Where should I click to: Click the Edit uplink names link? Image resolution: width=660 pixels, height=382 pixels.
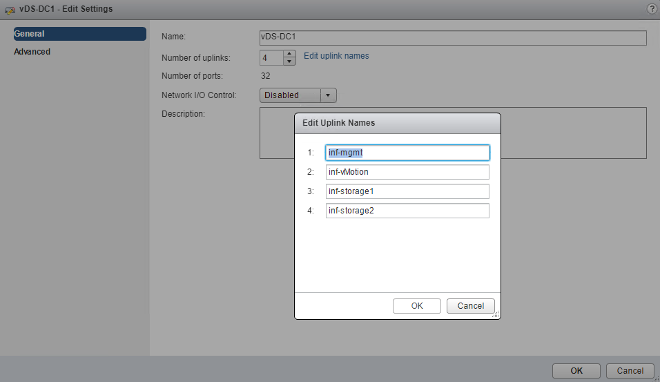pos(336,56)
